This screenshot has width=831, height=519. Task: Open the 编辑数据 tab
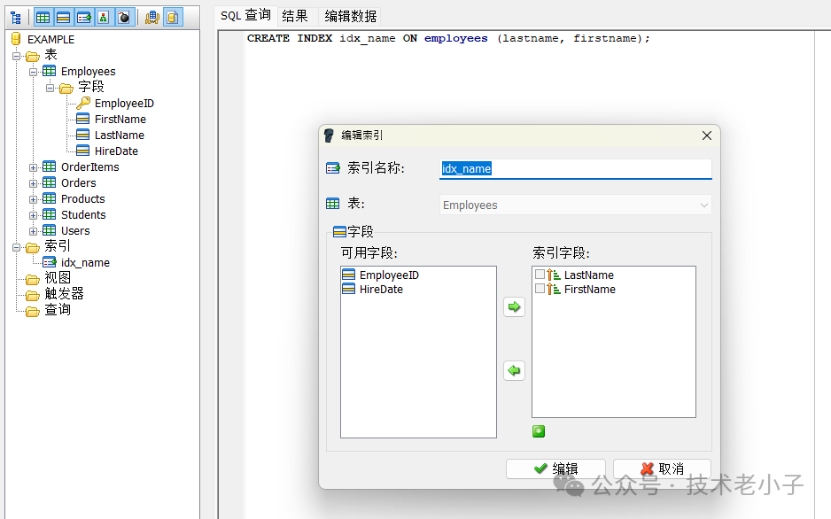pos(350,16)
